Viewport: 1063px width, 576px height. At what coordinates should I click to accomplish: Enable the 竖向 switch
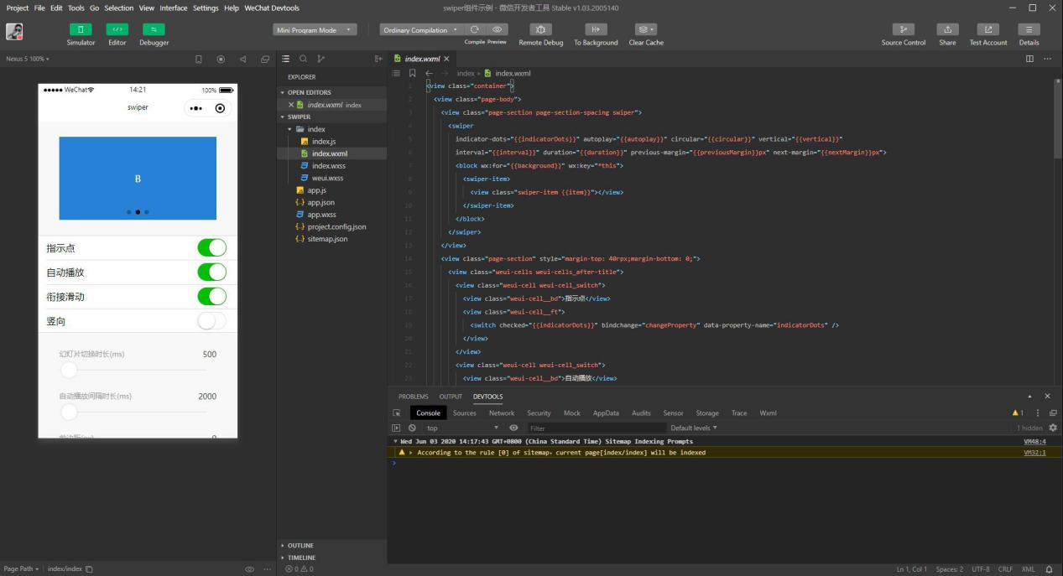click(211, 321)
